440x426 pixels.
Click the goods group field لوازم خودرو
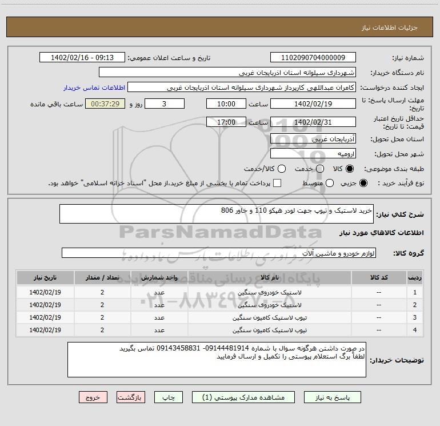219,253
